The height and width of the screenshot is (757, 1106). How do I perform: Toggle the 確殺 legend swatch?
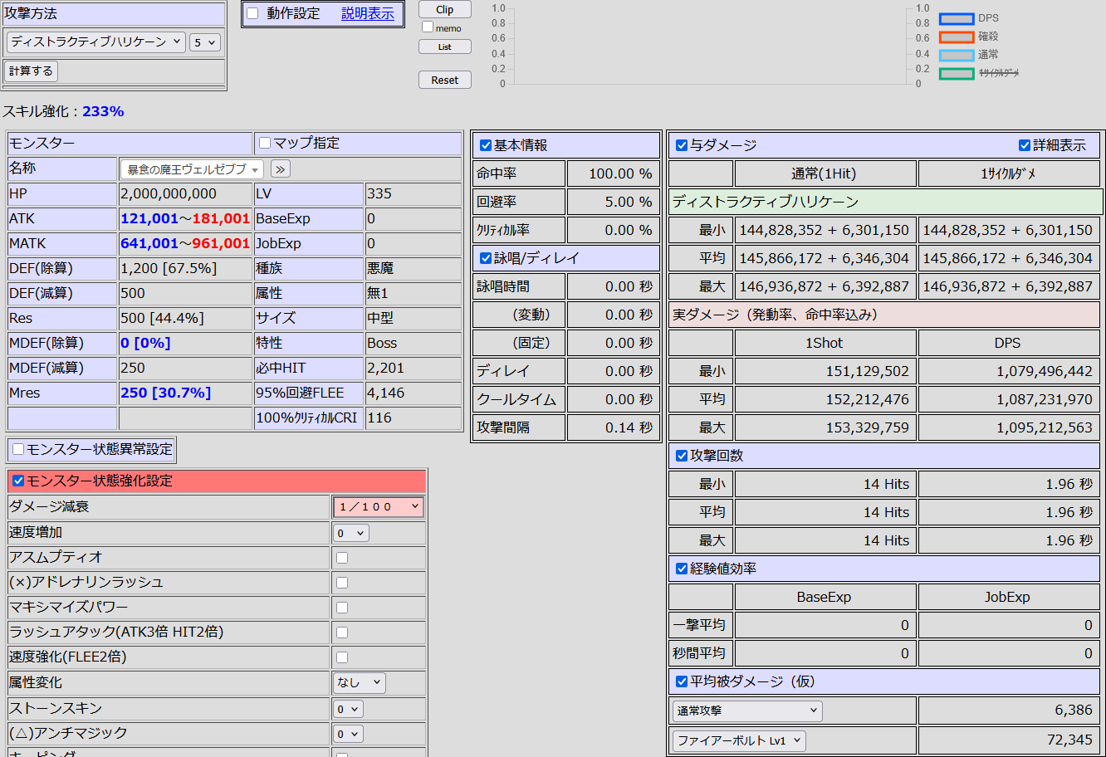[956, 37]
